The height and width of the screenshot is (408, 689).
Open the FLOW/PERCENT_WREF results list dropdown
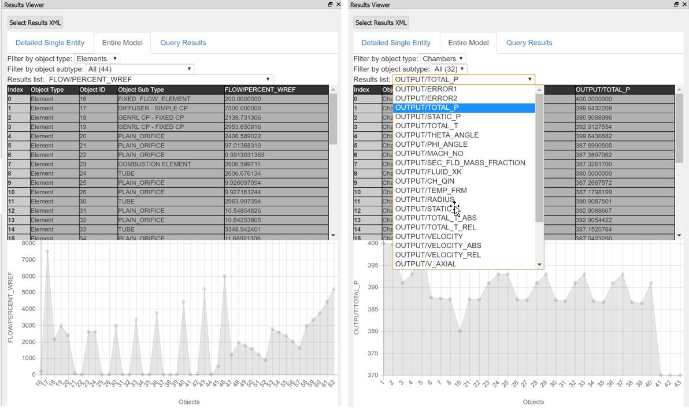click(159, 79)
